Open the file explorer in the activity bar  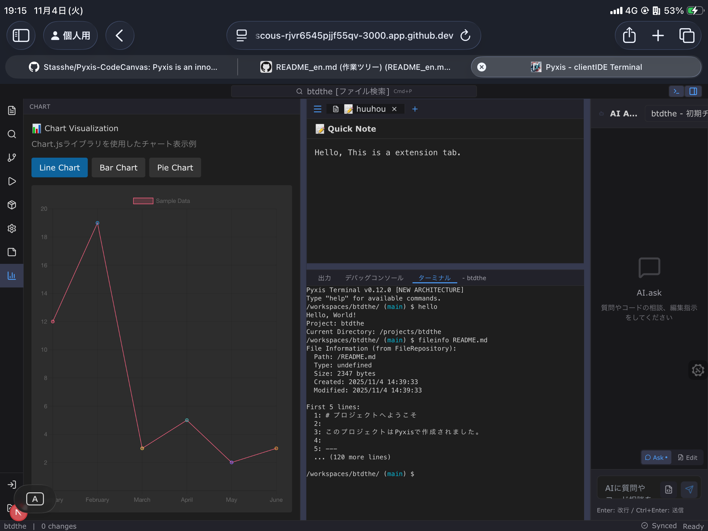pos(11,110)
